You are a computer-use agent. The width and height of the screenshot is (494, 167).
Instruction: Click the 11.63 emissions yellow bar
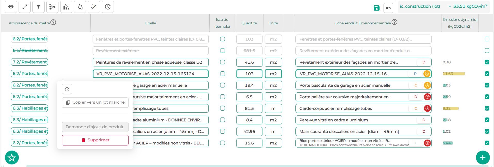454,74
